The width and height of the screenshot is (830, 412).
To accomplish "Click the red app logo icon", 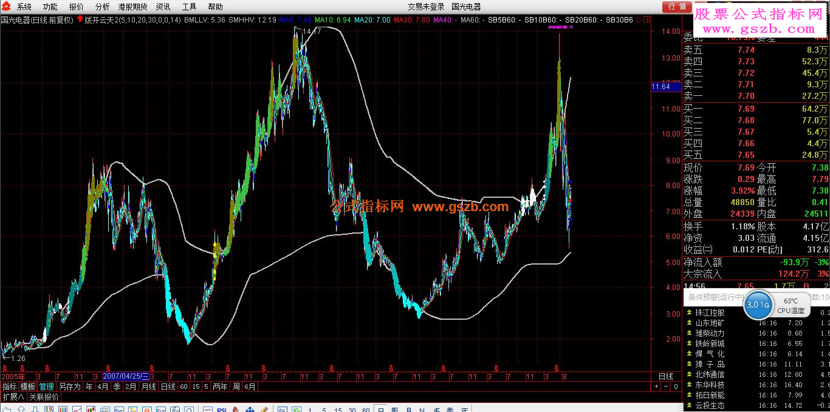I will click(x=5, y=7).
